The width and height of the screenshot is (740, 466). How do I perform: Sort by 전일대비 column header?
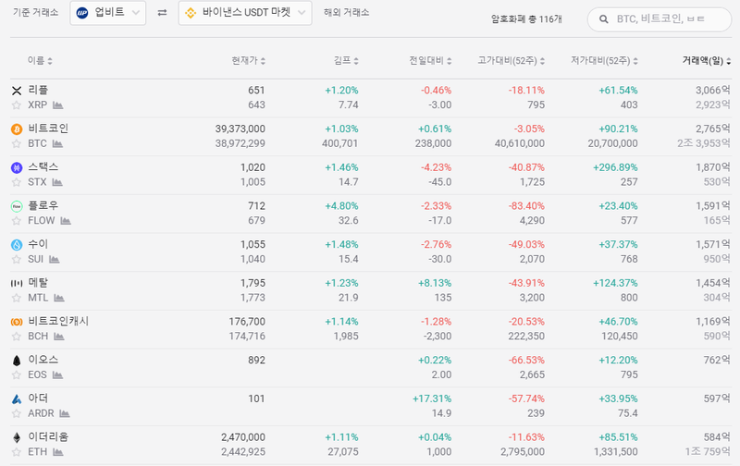point(430,60)
